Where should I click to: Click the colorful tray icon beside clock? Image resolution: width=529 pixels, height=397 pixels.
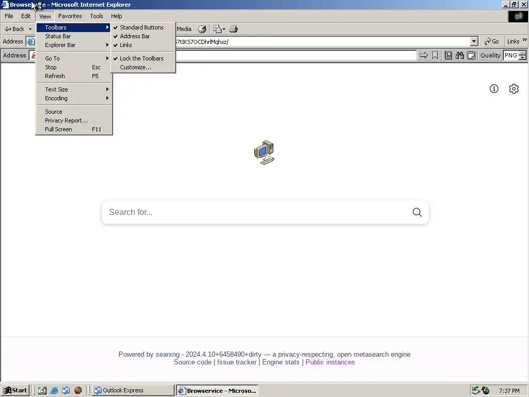pos(486,390)
